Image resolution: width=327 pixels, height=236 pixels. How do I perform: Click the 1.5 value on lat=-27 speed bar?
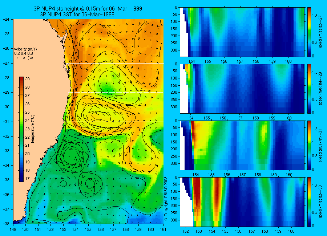[x=315, y=16]
